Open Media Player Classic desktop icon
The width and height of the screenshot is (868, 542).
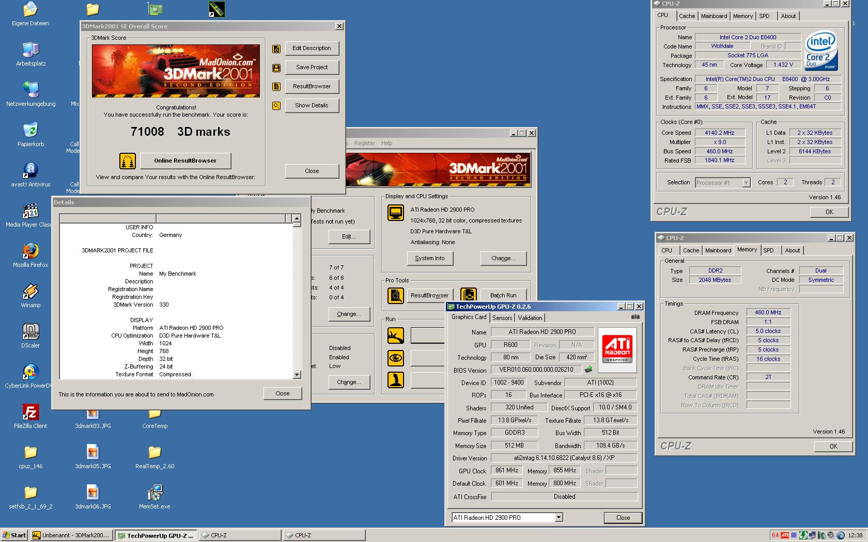click(x=30, y=215)
